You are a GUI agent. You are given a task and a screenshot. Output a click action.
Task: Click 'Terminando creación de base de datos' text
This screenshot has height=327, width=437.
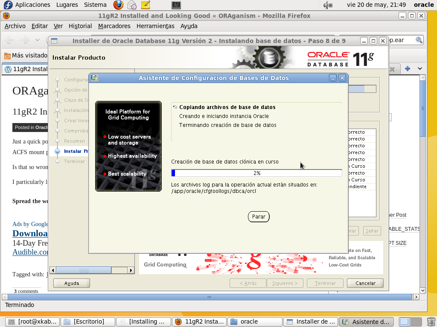coord(228,125)
